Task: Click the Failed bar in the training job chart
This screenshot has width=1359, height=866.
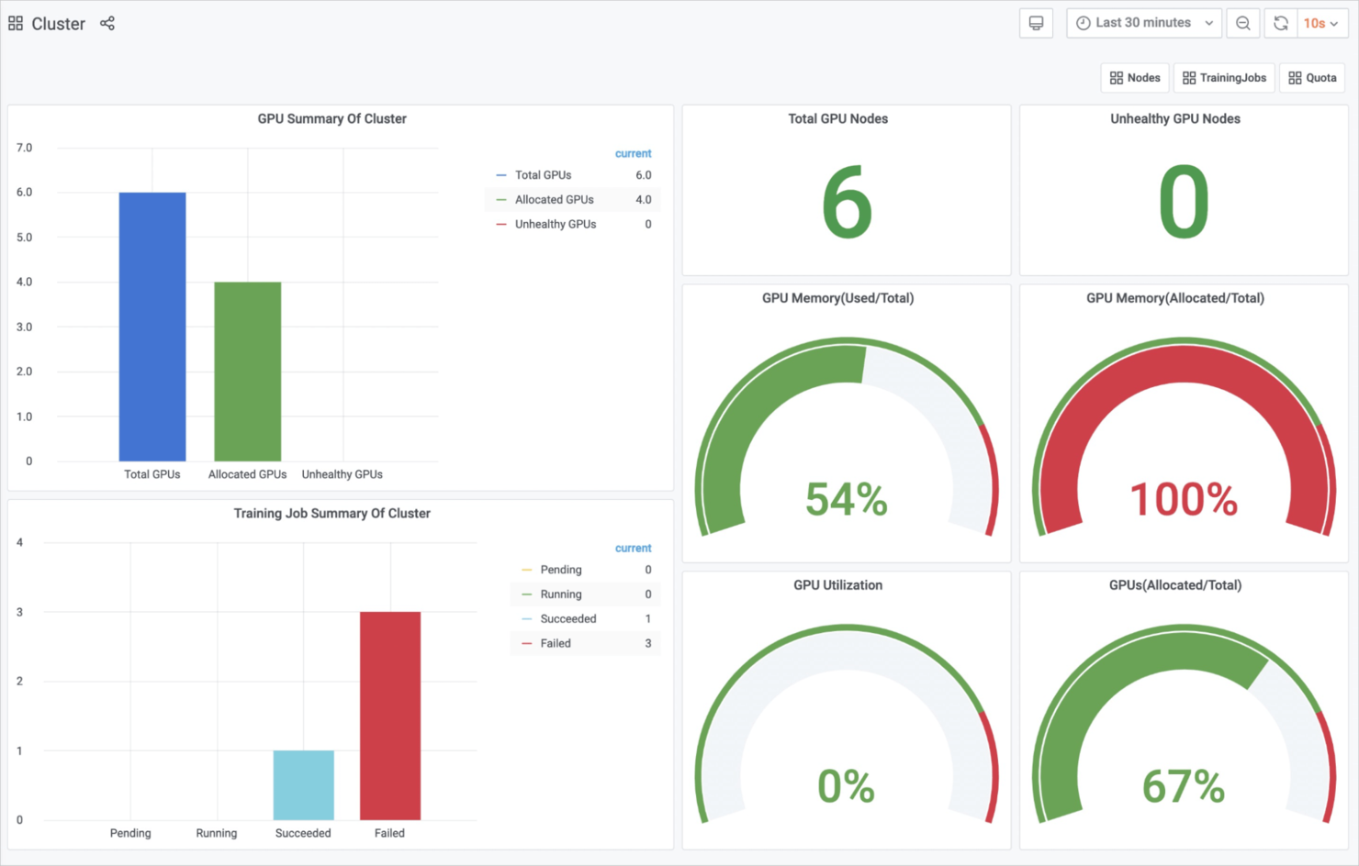Action: tap(389, 716)
